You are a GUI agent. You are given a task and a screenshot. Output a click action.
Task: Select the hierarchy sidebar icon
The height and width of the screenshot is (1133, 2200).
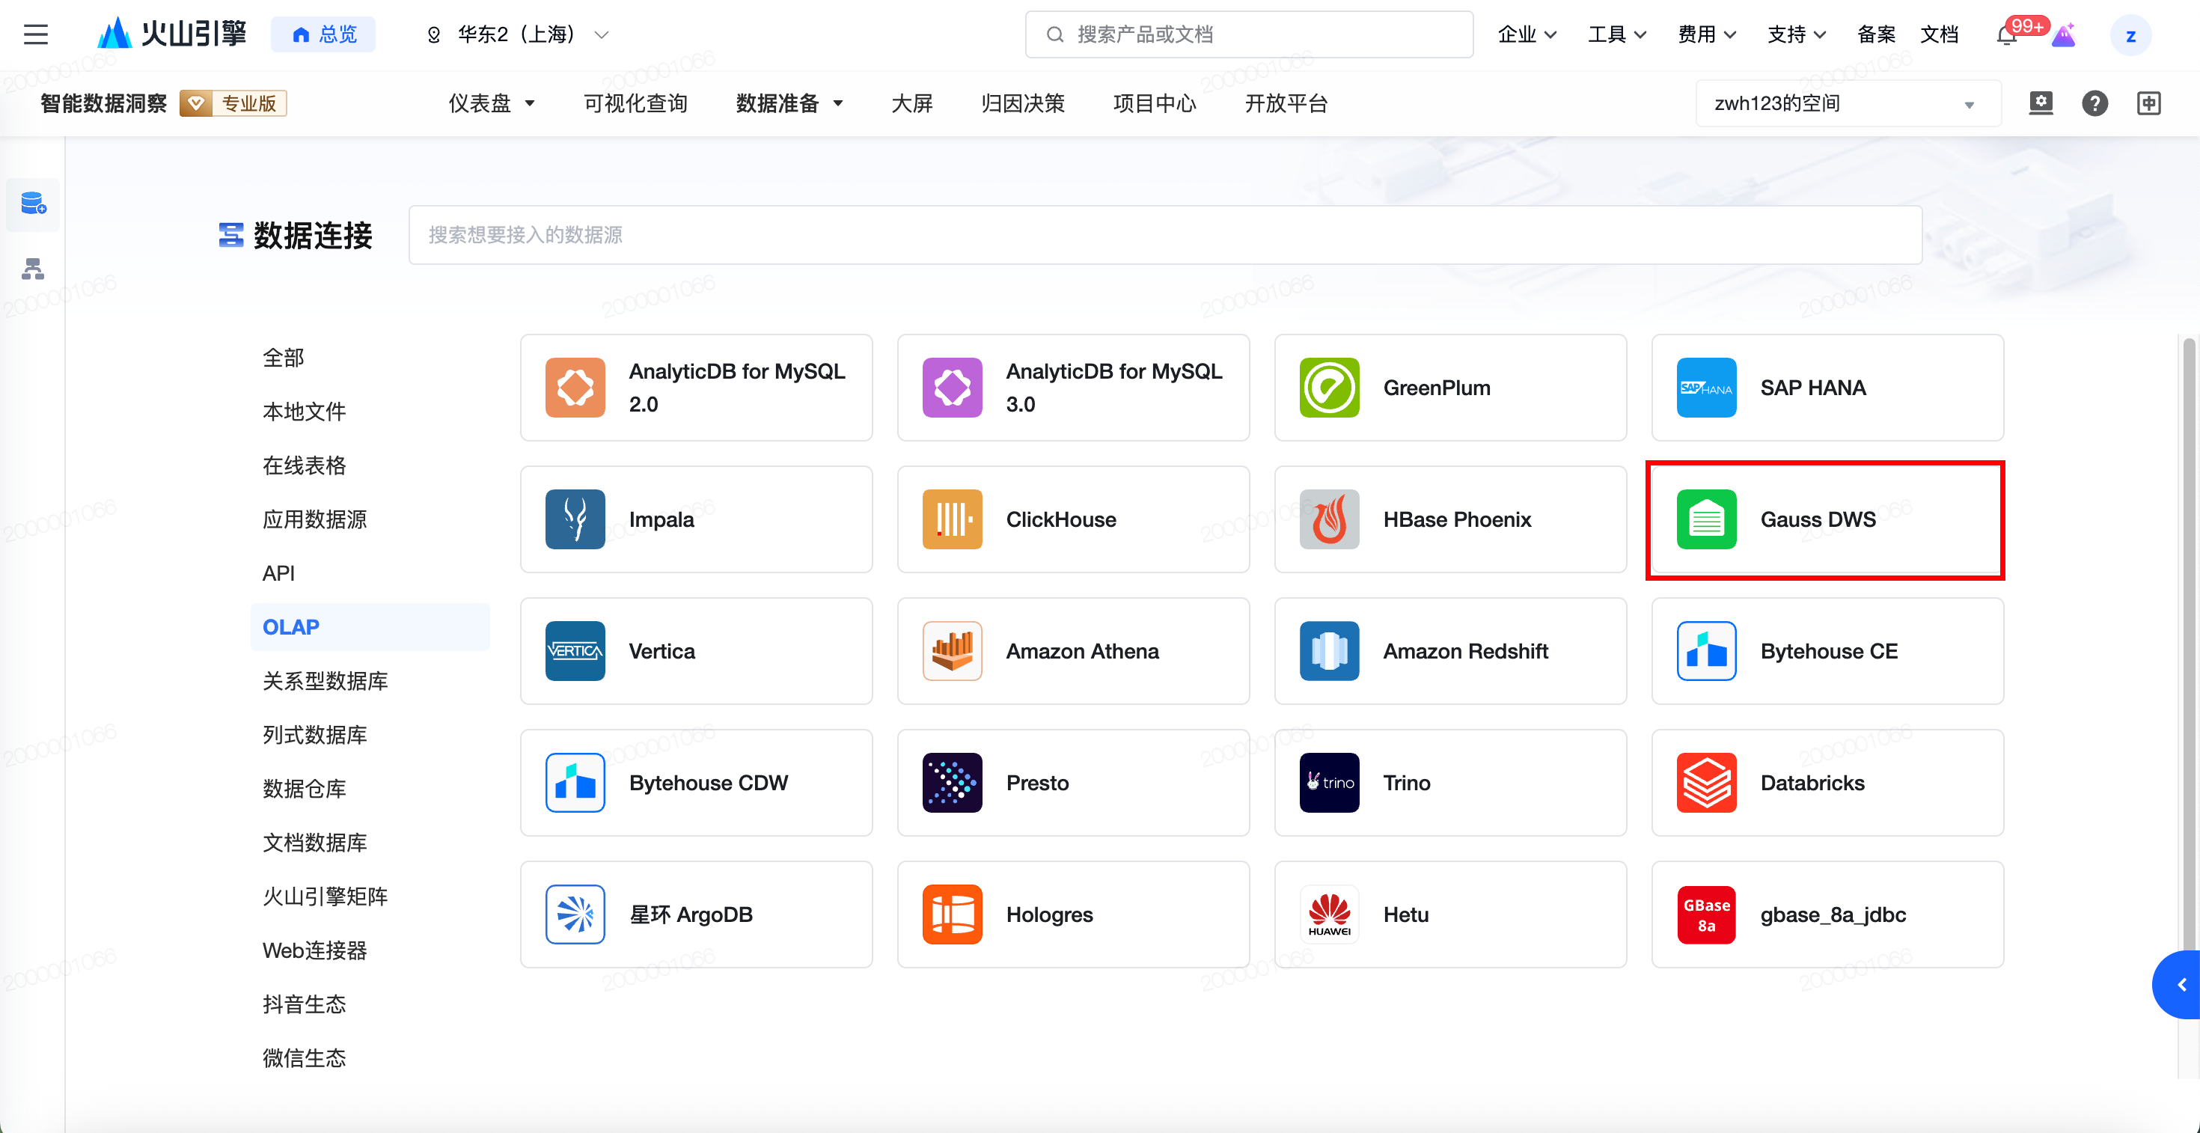32,269
